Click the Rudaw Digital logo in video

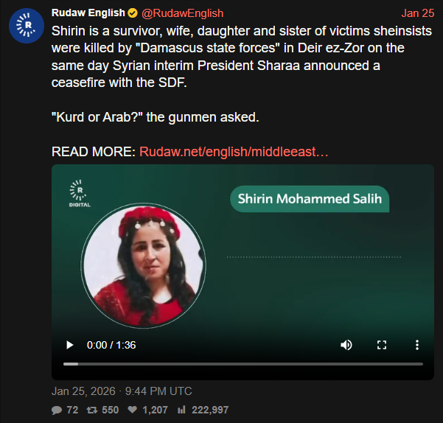coord(80,193)
